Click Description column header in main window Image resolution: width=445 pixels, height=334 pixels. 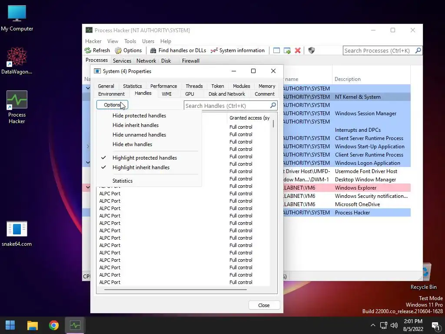pyautogui.click(x=371, y=79)
